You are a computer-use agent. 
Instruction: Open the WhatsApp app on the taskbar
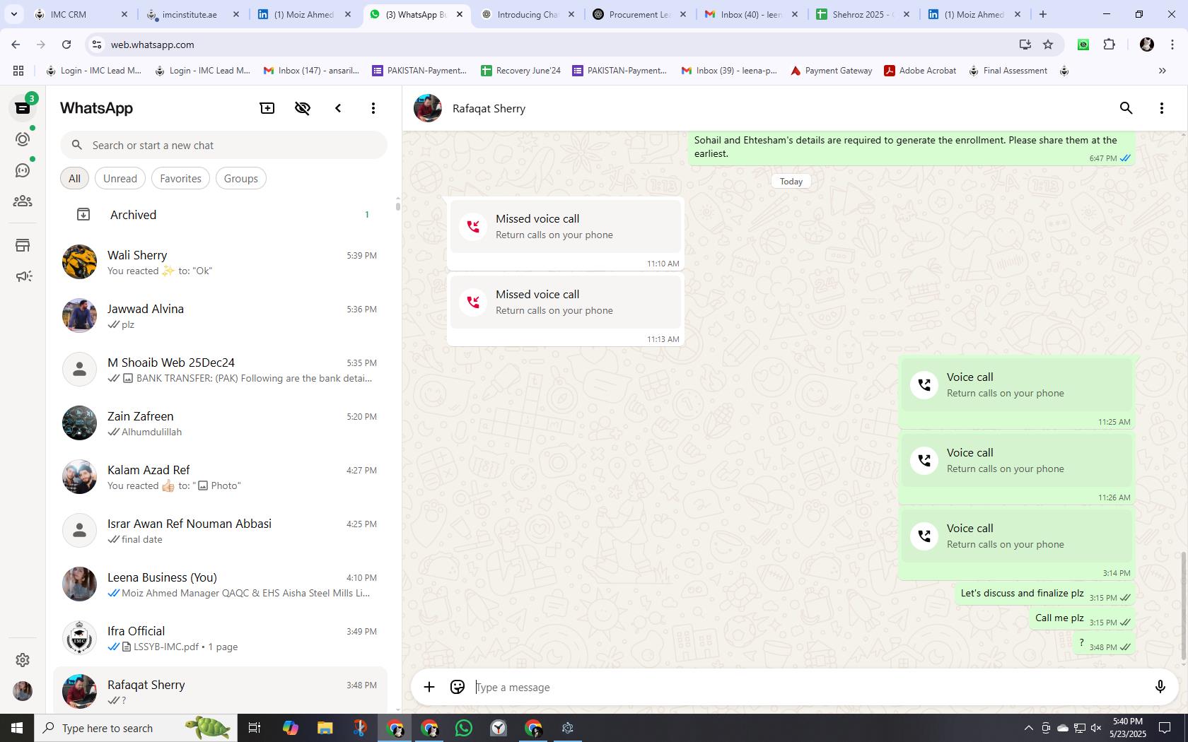pyautogui.click(x=464, y=728)
